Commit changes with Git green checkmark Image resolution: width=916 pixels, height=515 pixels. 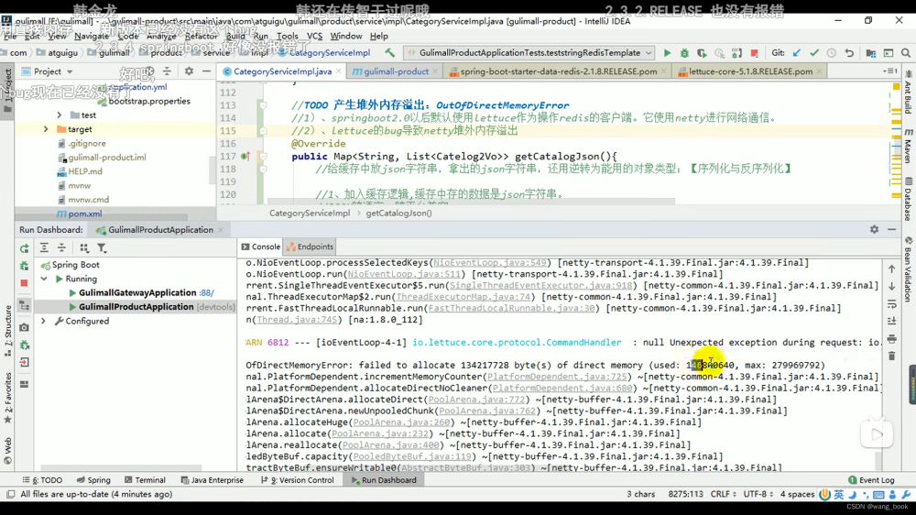(x=814, y=52)
